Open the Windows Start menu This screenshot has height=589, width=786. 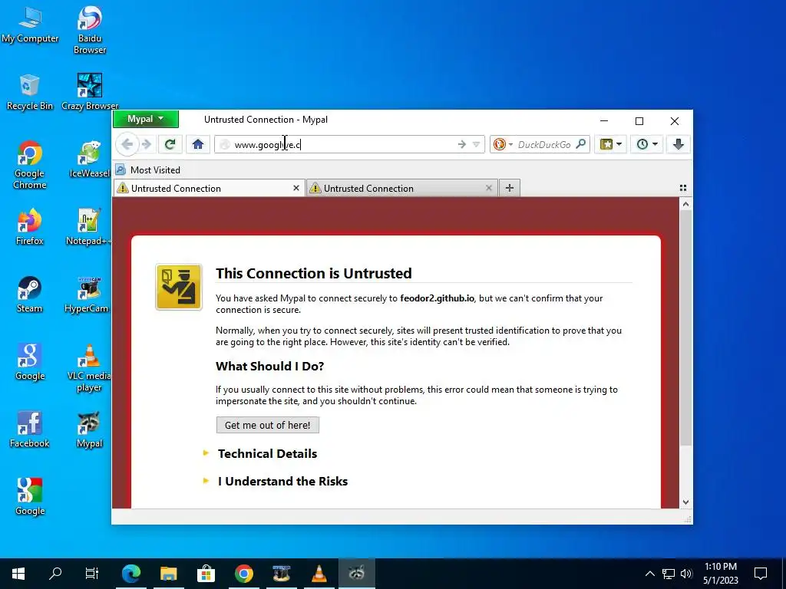click(18, 573)
